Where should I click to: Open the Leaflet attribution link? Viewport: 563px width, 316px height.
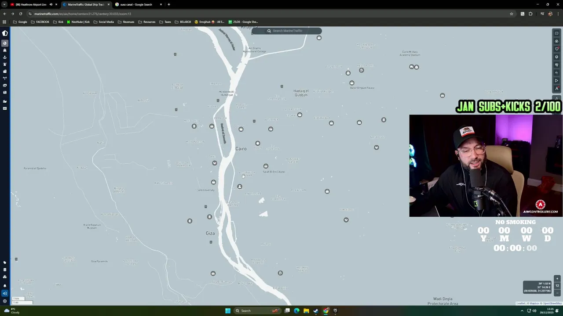pyautogui.click(x=521, y=303)
